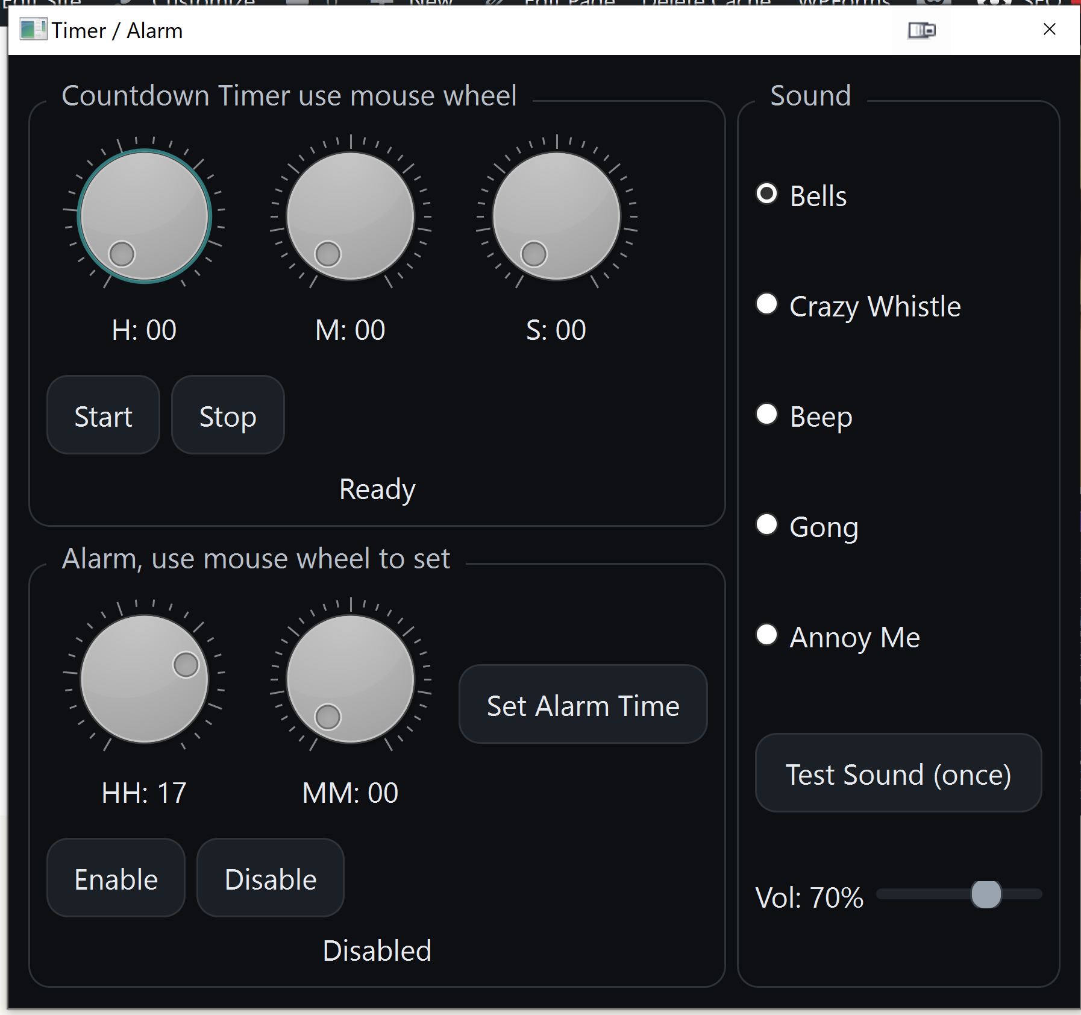Click the countdown seconds dial knob

pos(557,216)
